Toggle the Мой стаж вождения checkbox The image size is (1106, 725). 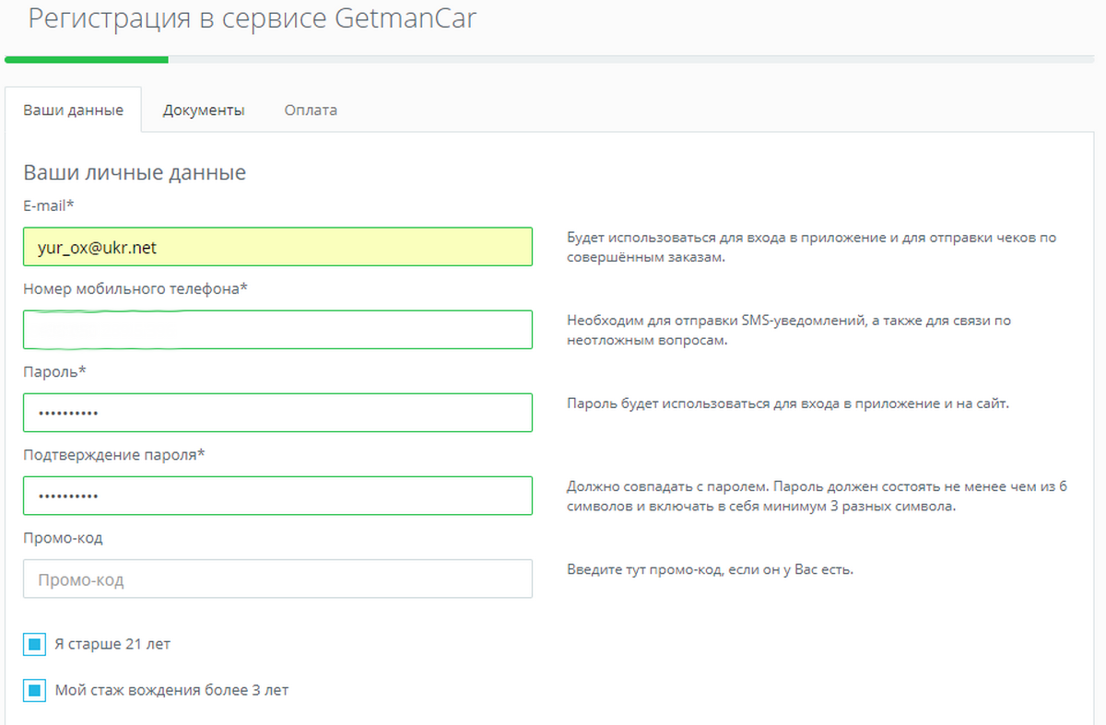[x=34, y=690]
